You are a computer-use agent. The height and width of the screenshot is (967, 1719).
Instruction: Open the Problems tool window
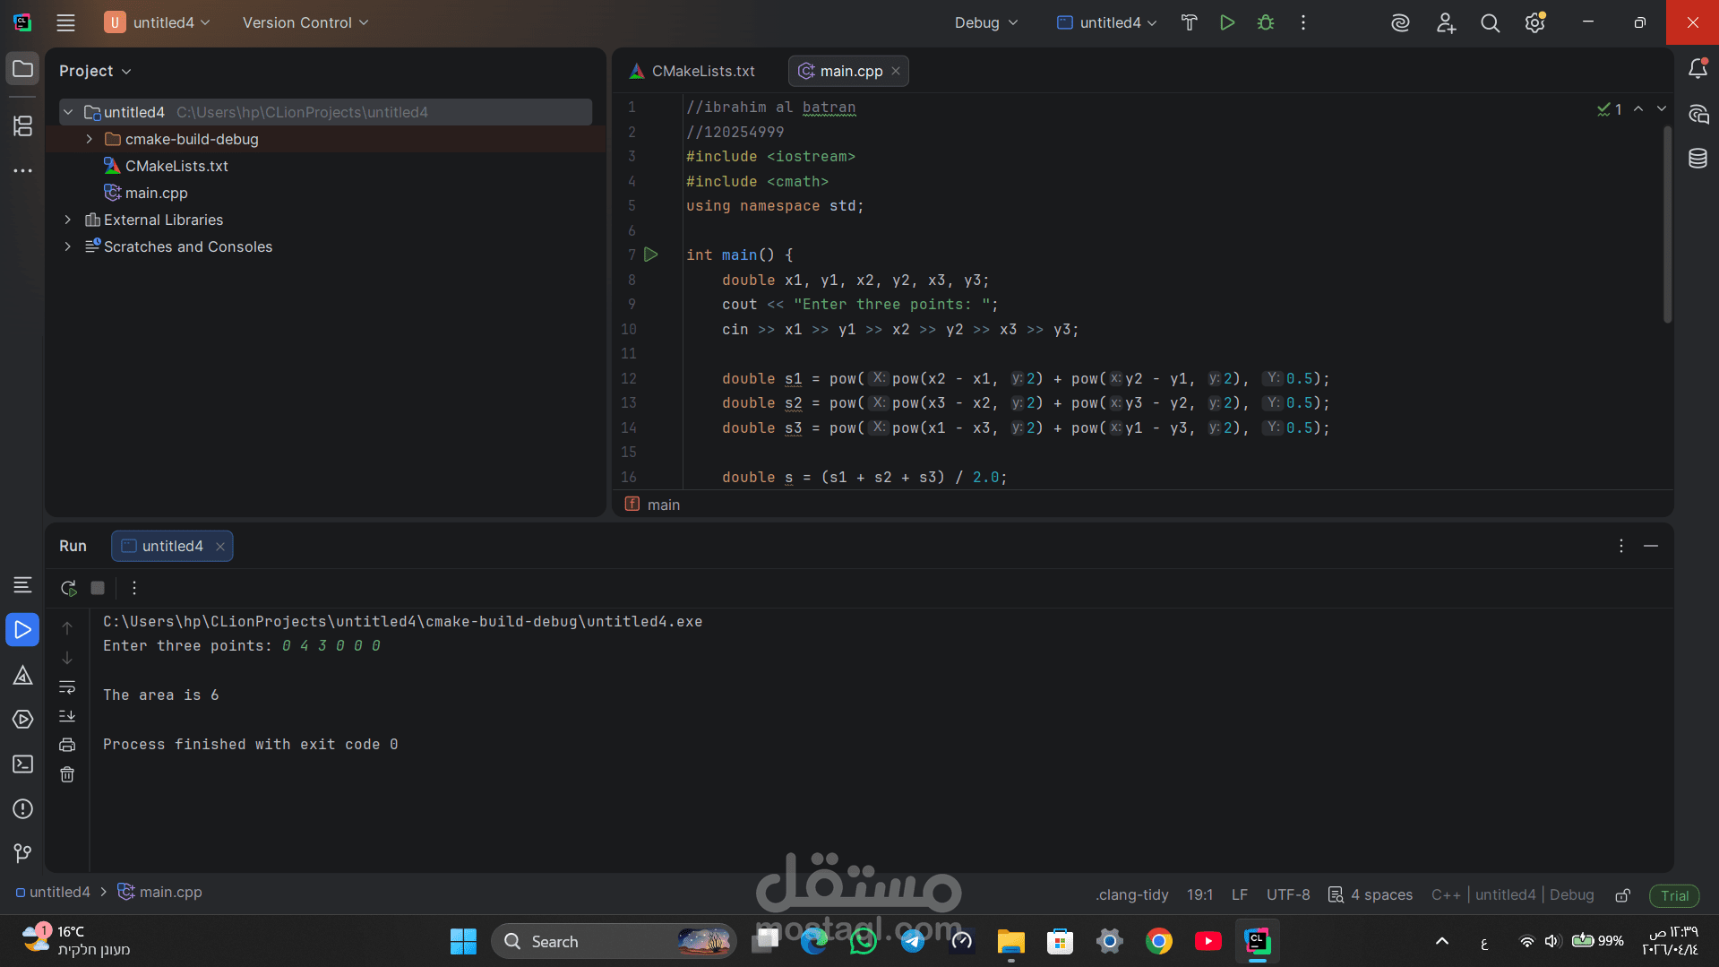(x=22, y=809)
